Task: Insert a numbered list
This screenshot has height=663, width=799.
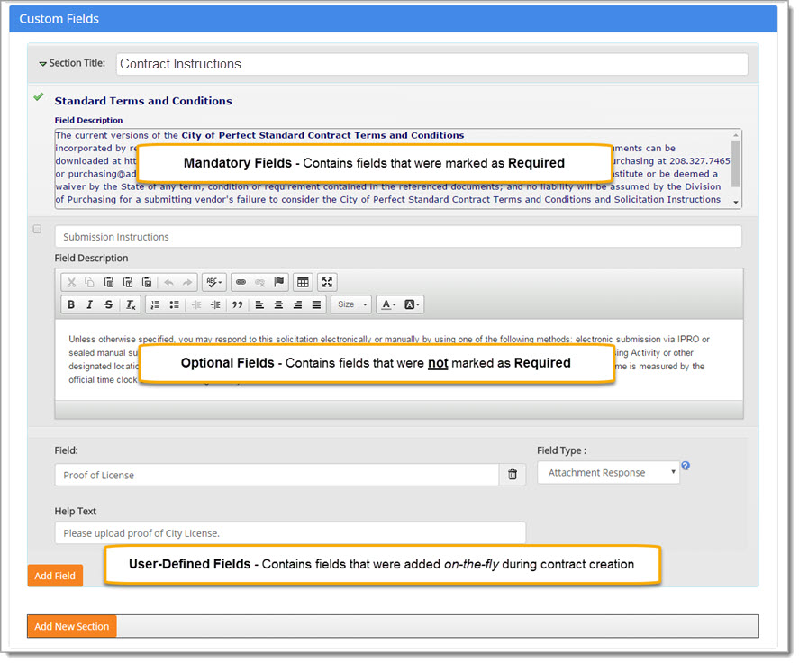Action: tap(157, 304)
